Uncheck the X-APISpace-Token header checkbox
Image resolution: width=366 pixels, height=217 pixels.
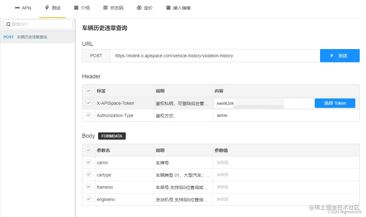[x=89, y=103]
